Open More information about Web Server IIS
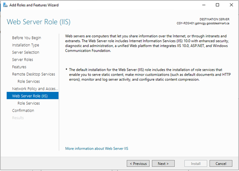This screenshot has width=239, height=171. pos(97,148)
